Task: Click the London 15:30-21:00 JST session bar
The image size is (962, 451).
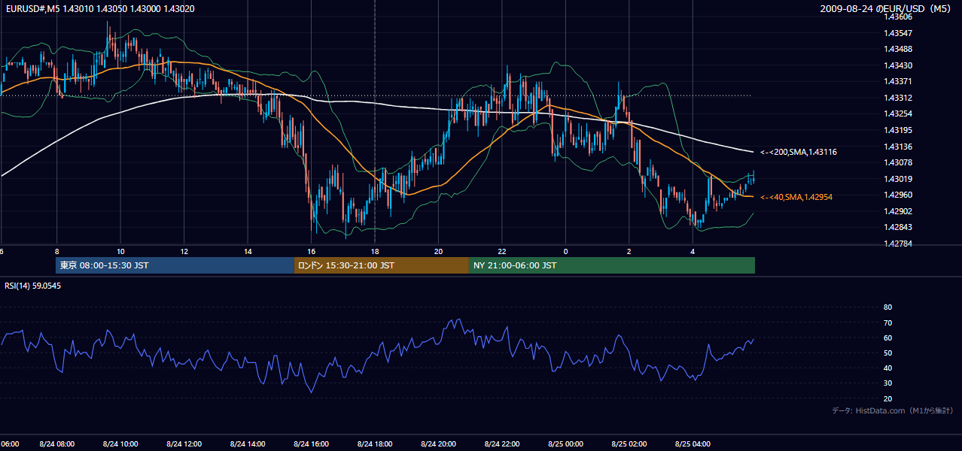Action: coord(381,265)
